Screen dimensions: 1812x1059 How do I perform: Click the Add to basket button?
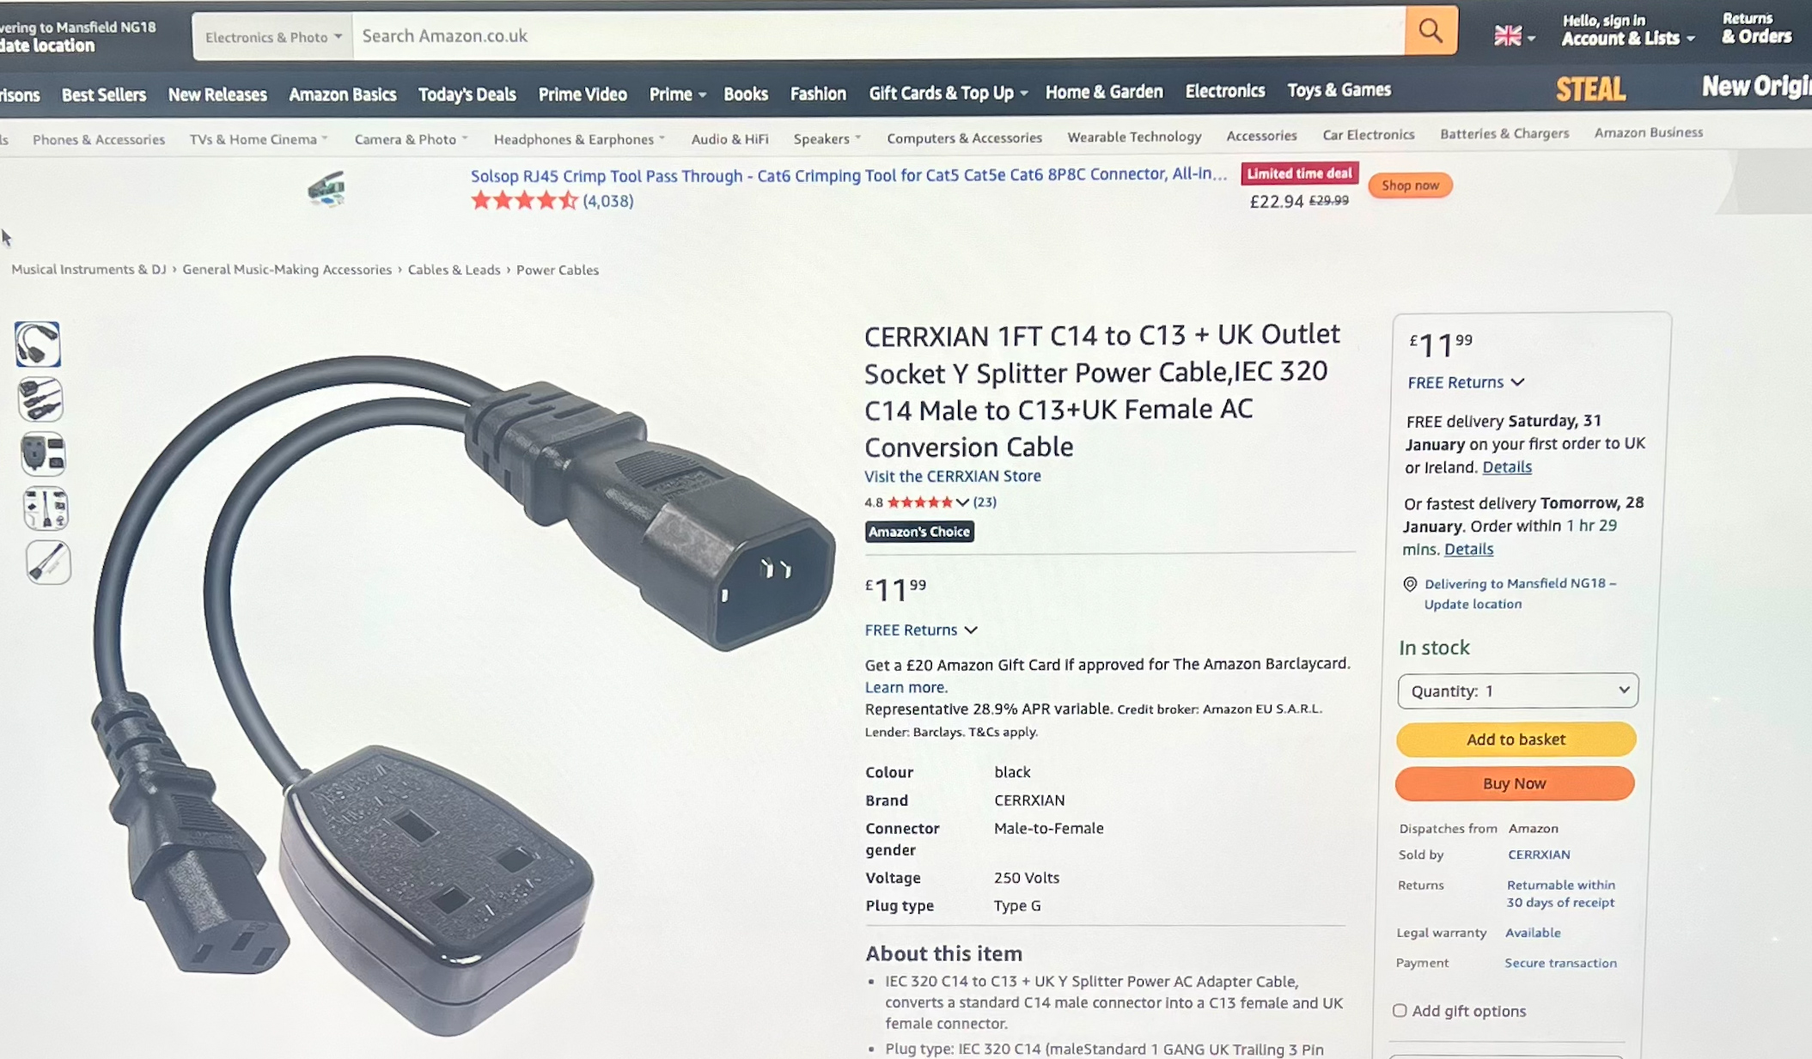1516,739
